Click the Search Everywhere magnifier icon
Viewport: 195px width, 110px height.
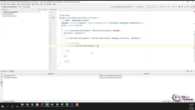click(x=191, y=7)
